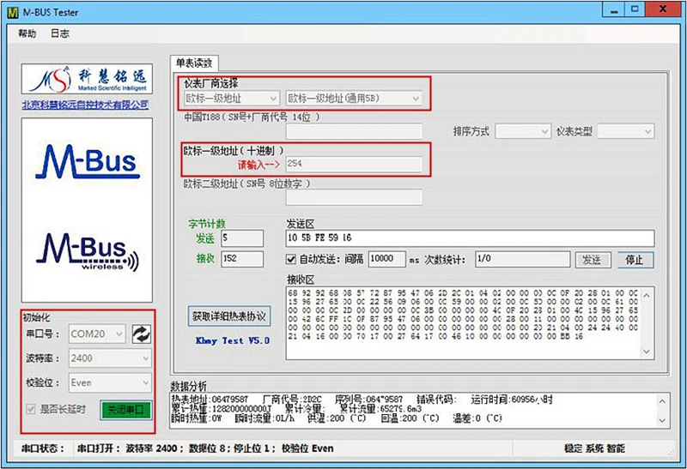The width and height of the screenshot is (687, 469).
Task: Minimize the M-BUS Tester window
Action: tap(614, 9)
